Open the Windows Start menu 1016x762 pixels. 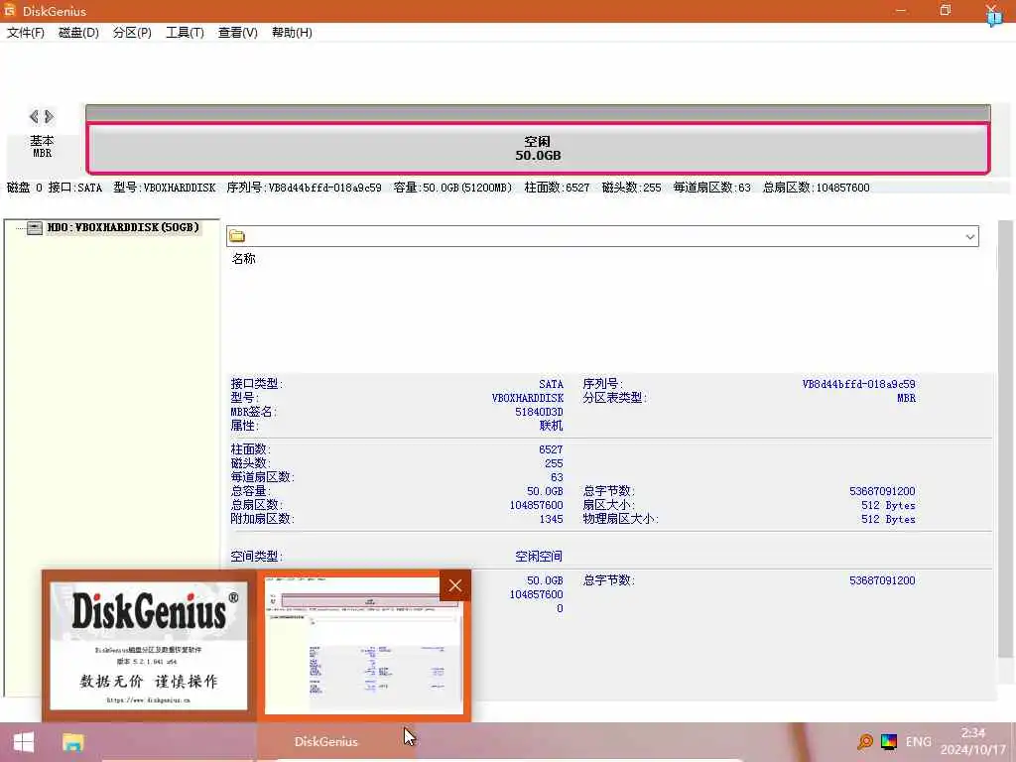(x=24, y=742)
